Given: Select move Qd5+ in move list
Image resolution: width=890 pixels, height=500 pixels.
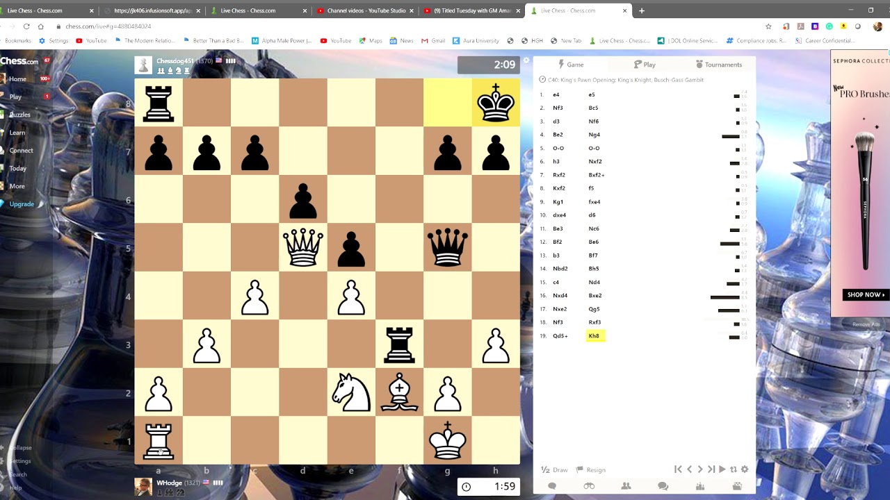Looking at the screenshot, I should click(560, 336).
